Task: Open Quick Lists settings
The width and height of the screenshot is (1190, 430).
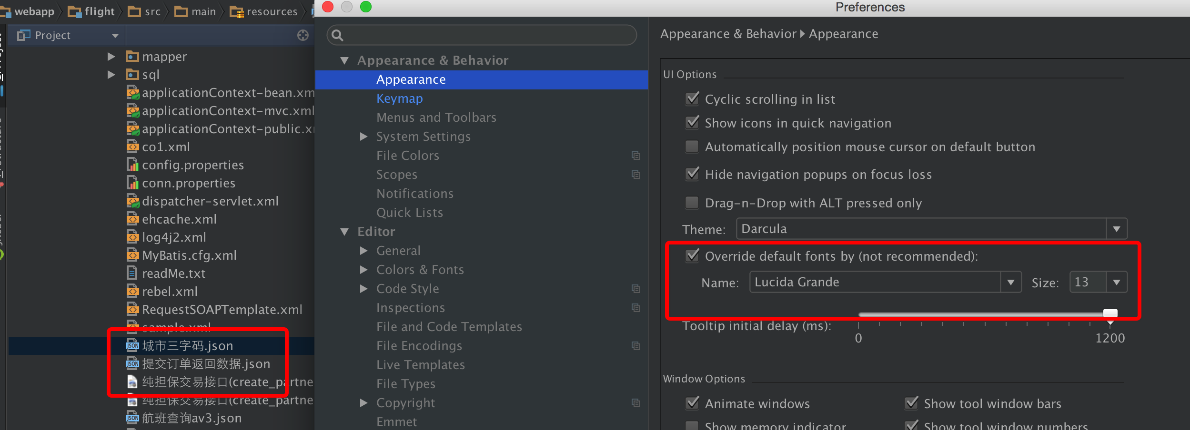Action: [410, 213]
